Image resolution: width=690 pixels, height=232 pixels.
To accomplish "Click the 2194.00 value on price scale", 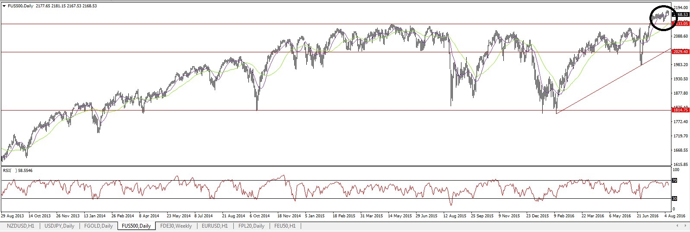I will [681, 8].
